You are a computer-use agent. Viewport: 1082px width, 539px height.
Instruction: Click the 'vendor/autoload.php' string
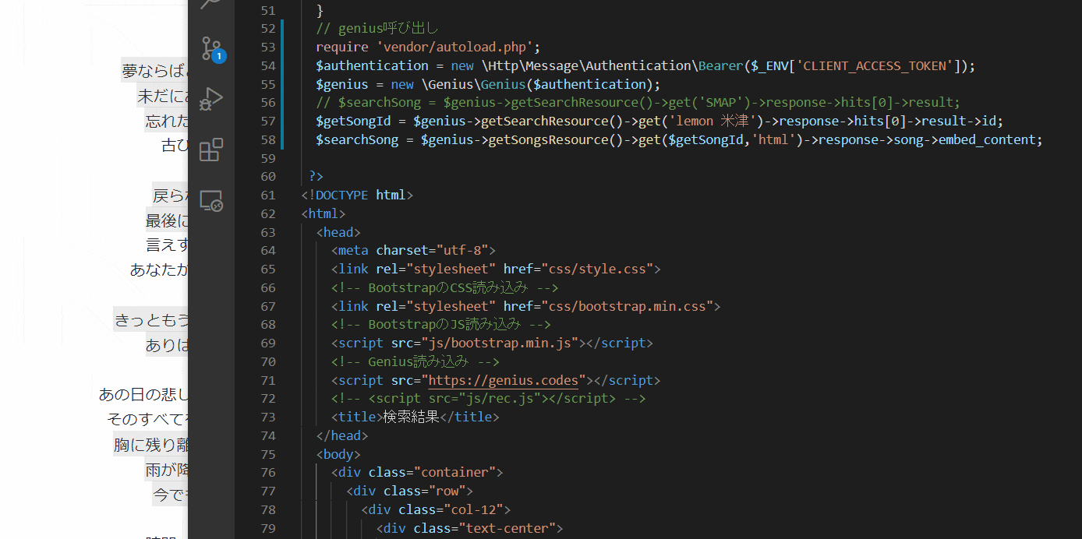[457, 47]
